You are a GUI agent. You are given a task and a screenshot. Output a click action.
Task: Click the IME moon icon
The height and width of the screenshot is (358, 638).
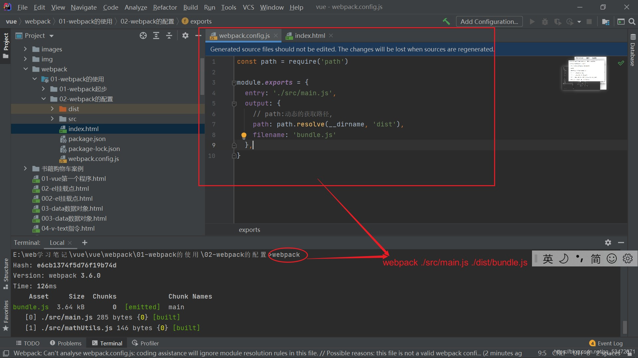tap(564, 258)
